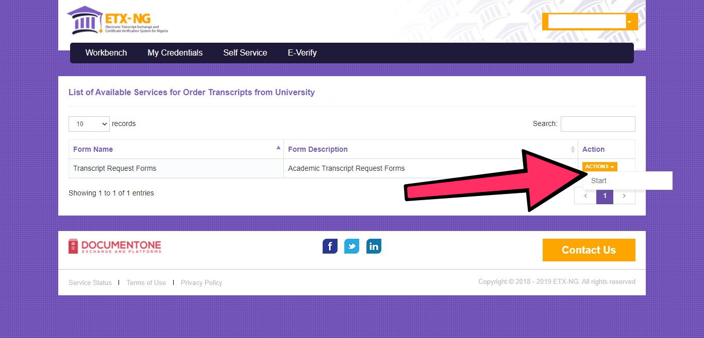Open the Facebook page icon
The image size is (704, 338).
(330, 246)
